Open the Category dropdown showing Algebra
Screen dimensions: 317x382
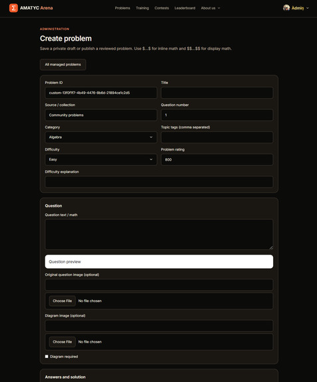tap(101, 137)
